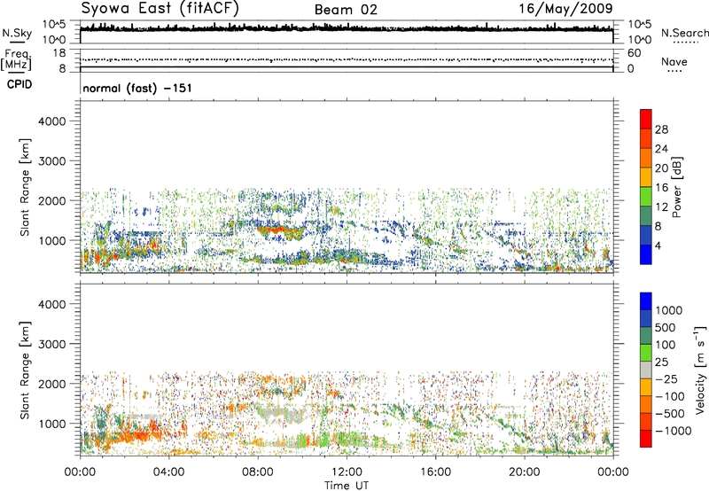Click the date '16/May/2009'

(x=565, y=9)
